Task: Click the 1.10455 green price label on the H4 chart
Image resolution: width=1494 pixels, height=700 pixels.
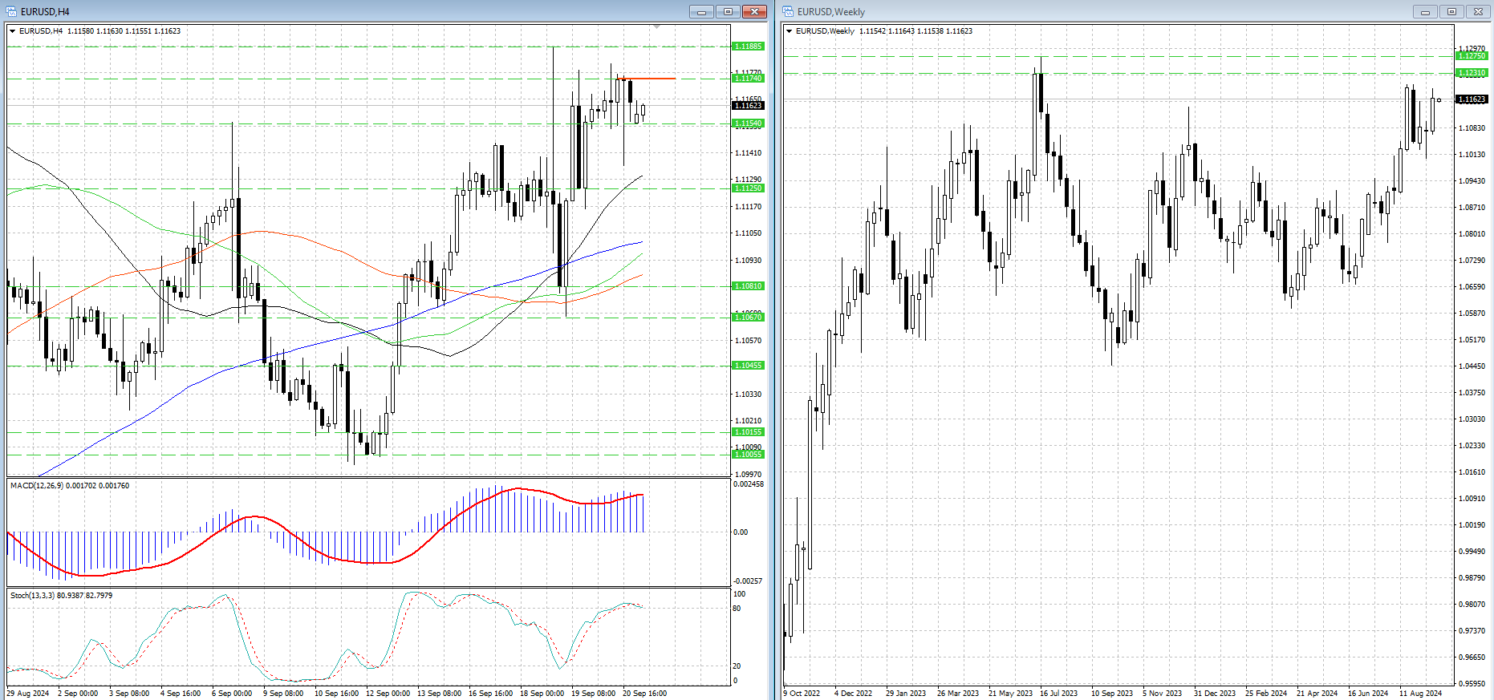Action: click(x=749, y=366)
